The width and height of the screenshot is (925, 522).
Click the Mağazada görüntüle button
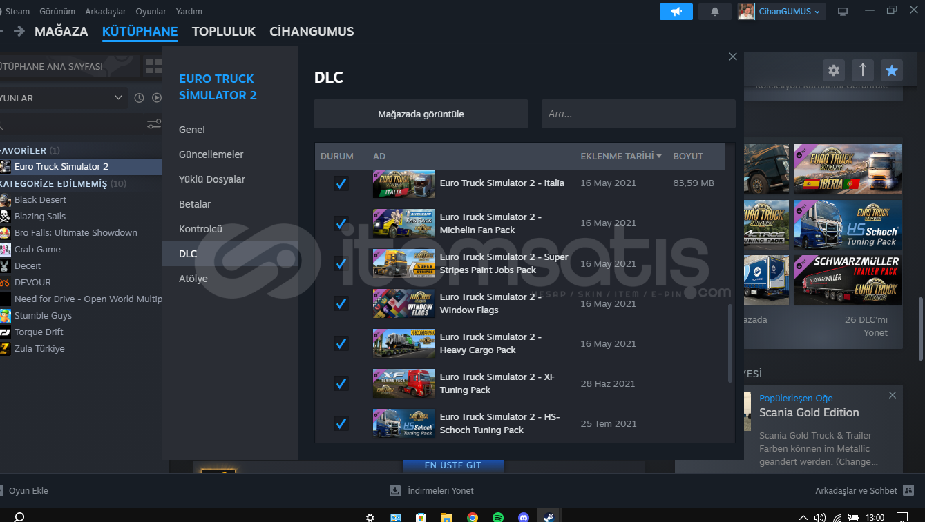[x=421, y=114]
